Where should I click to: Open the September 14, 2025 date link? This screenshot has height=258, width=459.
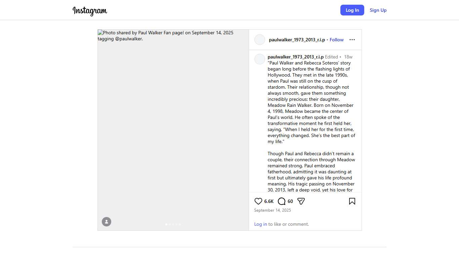(273, 210)
